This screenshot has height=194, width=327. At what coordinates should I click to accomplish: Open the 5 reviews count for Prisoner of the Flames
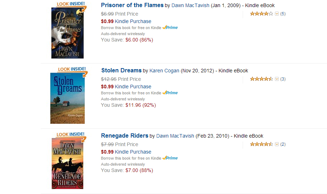point(283,14)
